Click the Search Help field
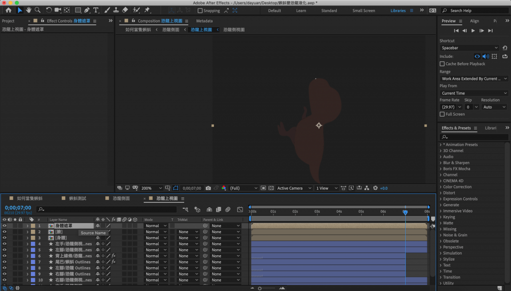Viewport: 511px width, 291px height. [x=475, y=11]
